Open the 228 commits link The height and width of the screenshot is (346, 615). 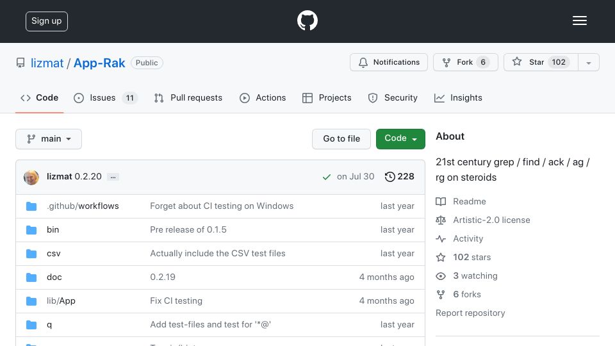pyautogui.click(x=400, y=177)
